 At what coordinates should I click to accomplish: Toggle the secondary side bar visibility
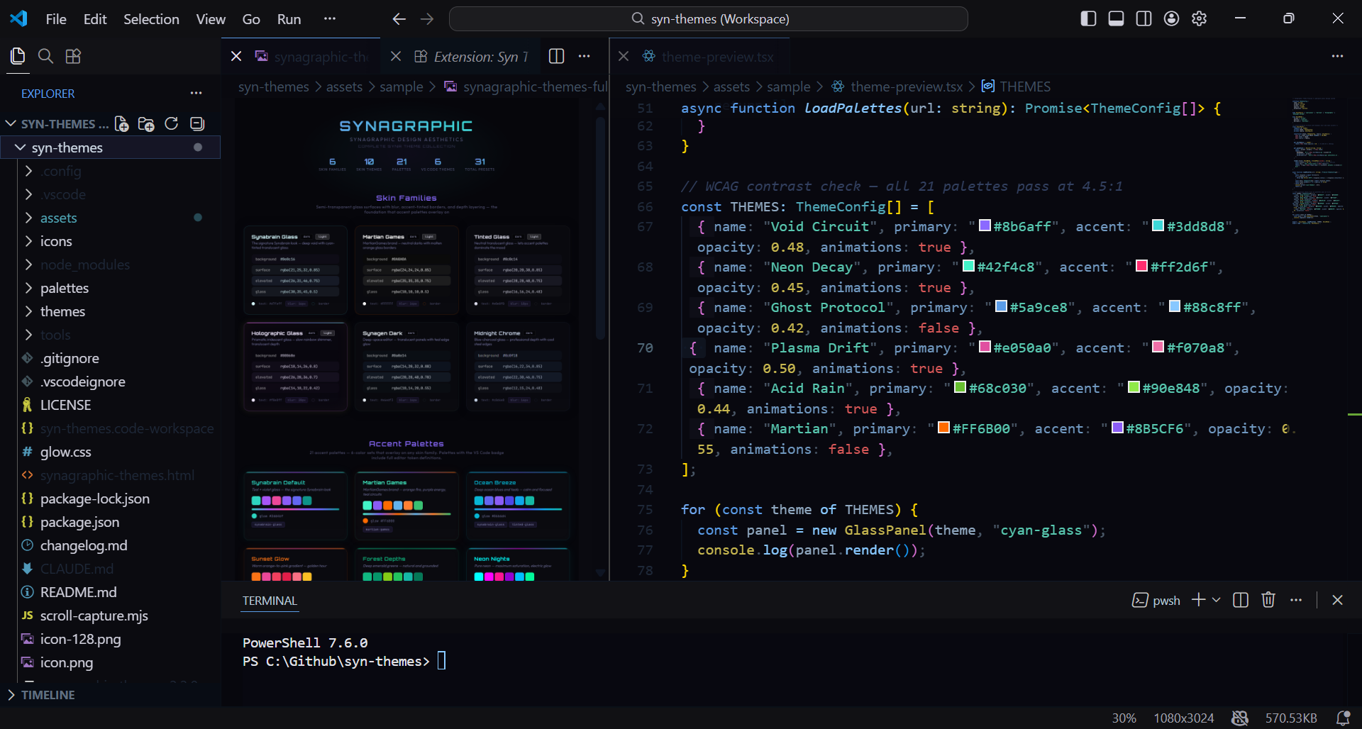pyautogui.click(x=1144, y=18)
